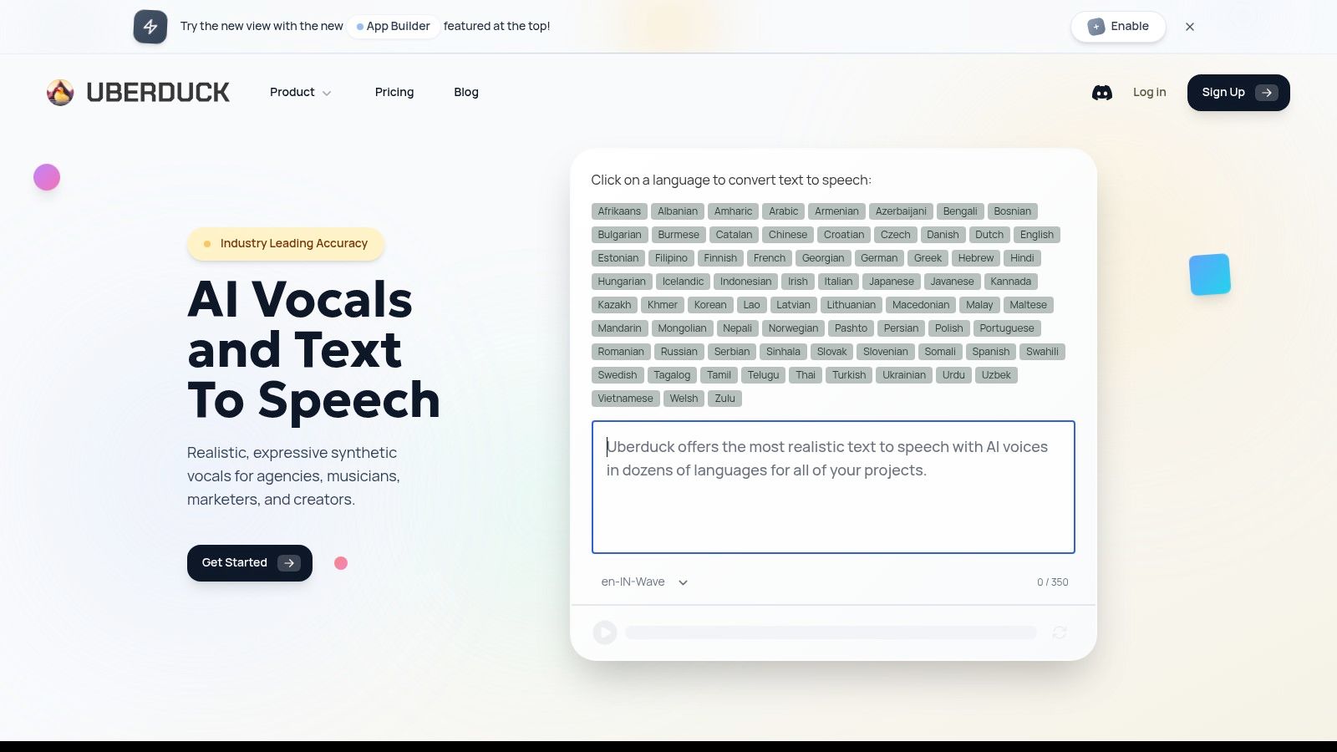The image size is (1337, 752).
Task: Choose the Arabic language tag
Action: tap(784, 211)
